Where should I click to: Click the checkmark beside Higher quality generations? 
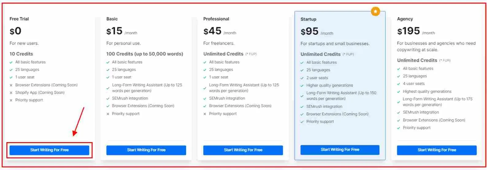click(302, 85)
